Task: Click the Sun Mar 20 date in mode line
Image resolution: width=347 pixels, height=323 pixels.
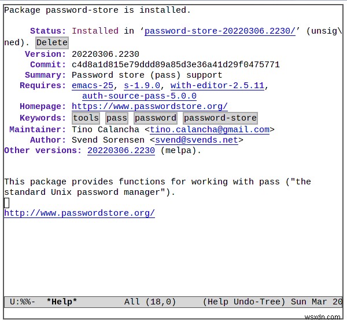Action: pyautogui.click(x=317, y=302)
